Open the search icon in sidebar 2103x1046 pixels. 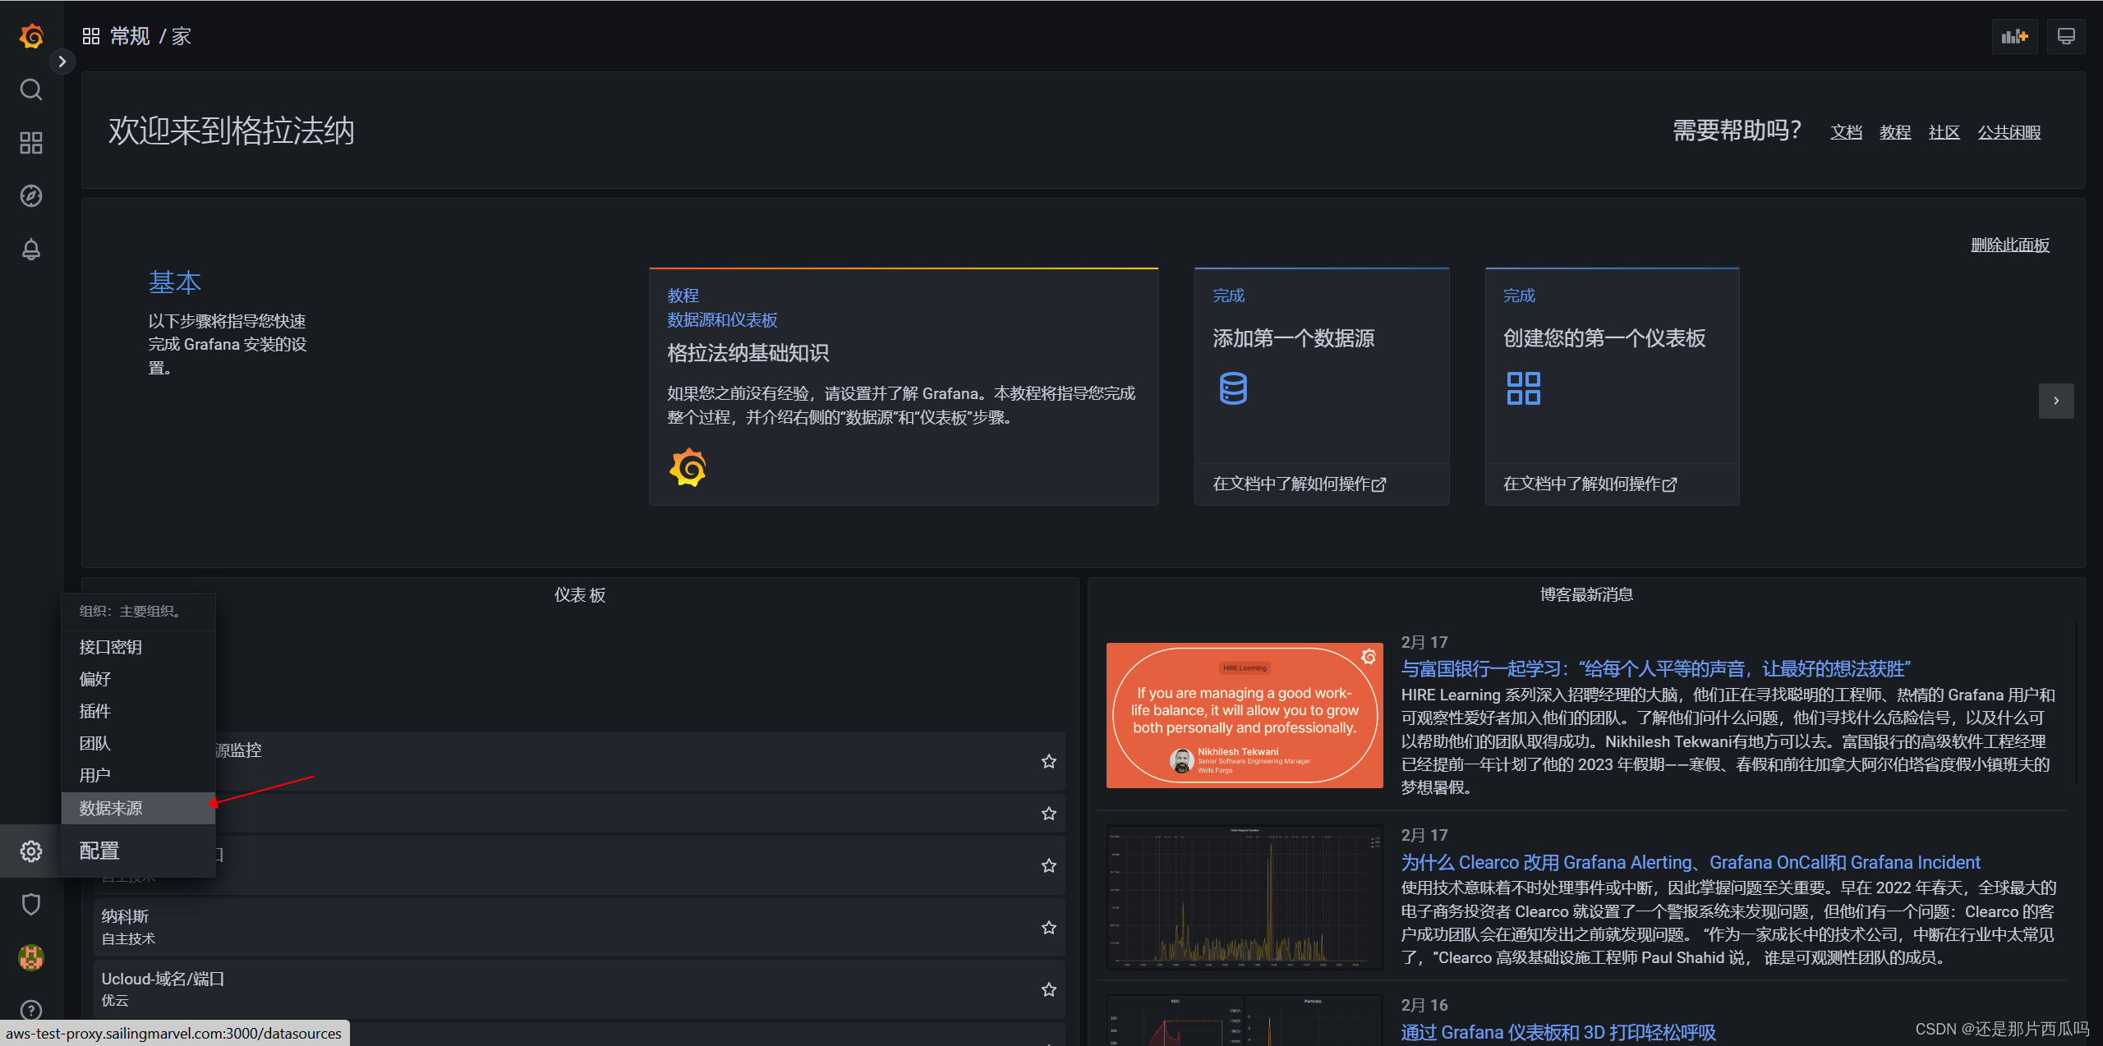tap(31, 89)
